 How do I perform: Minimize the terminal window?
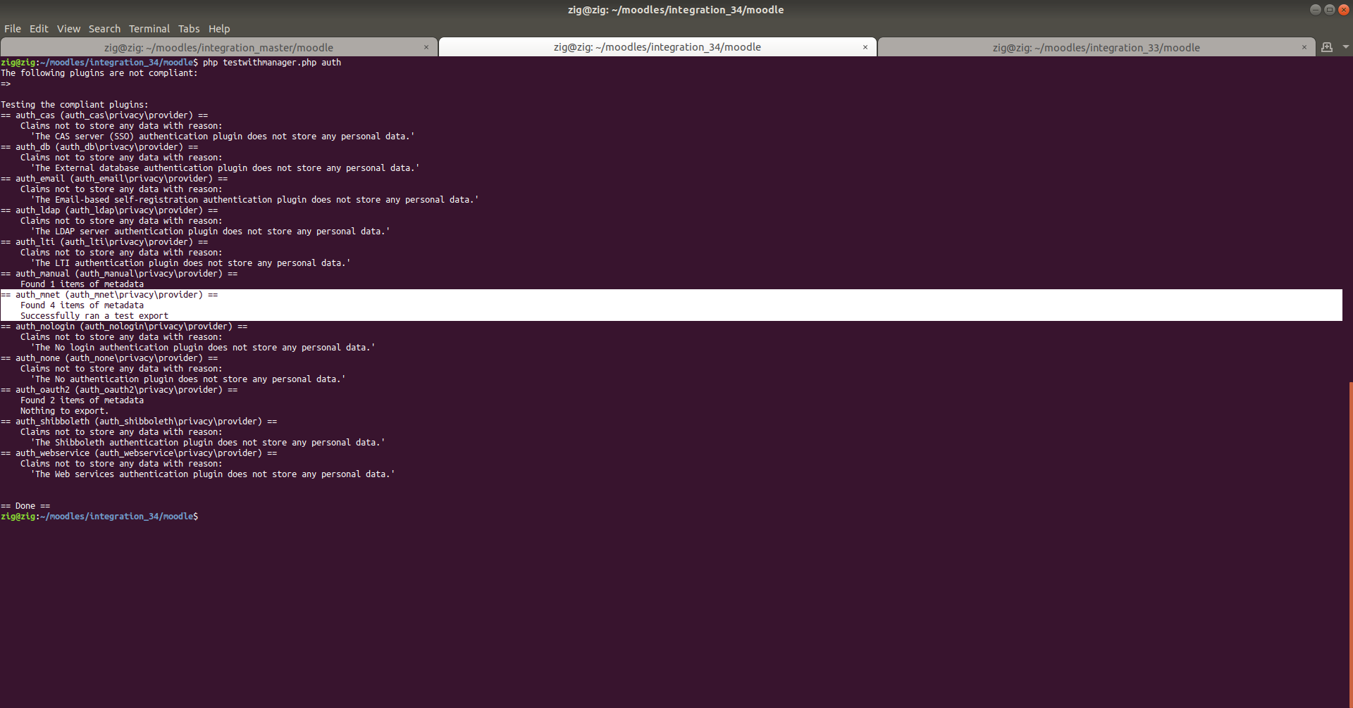tap(1315, 9)
